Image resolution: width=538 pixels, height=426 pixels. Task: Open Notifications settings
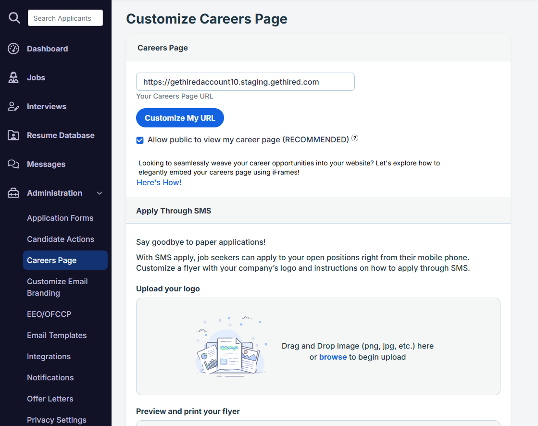(x=50, y=377)
